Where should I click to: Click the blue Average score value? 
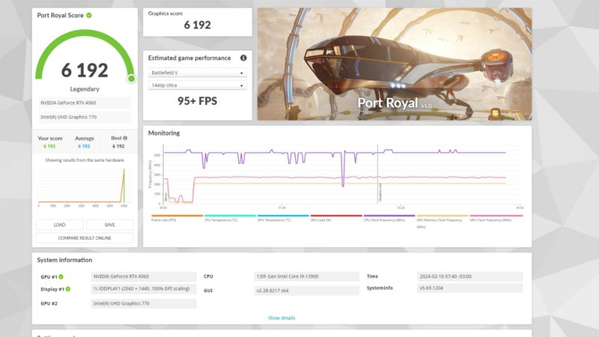tap(84, 146)
